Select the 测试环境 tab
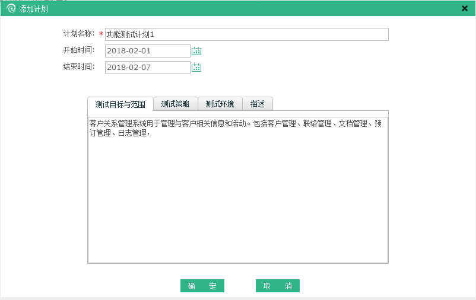Viewport: 476px width, 300px height. point(220,104)
